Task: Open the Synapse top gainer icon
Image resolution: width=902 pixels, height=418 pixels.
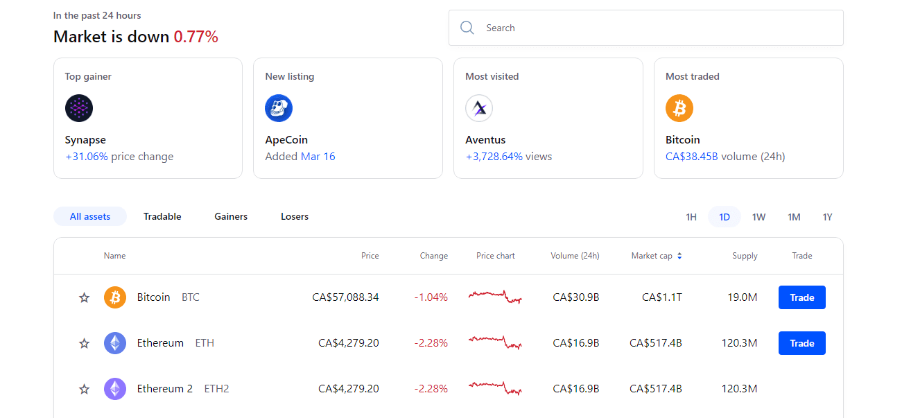Action: pyautogui.click(x=79, y=108)
